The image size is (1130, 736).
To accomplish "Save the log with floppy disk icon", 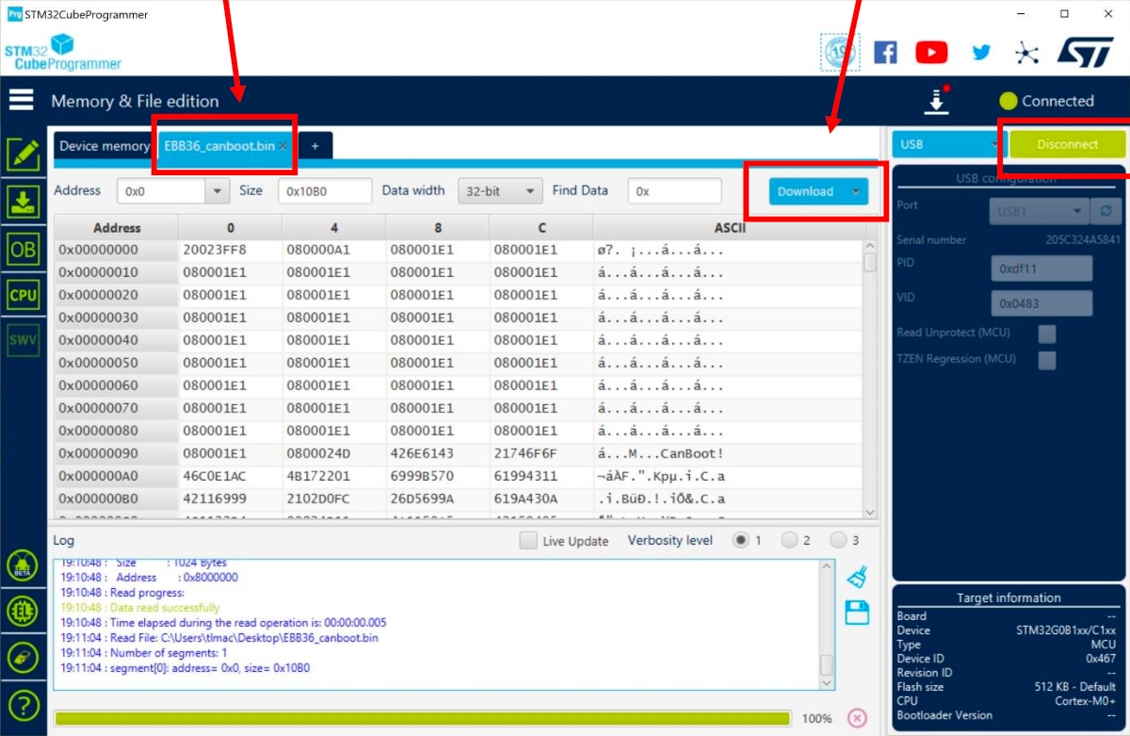I will click(857, 613).
